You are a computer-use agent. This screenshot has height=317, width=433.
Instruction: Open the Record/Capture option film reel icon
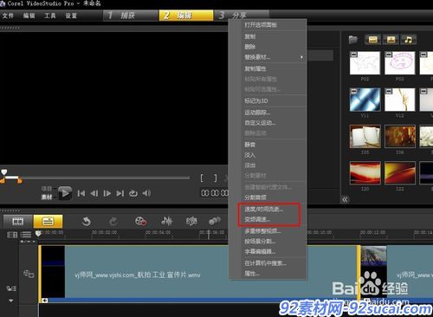(140, 222)
